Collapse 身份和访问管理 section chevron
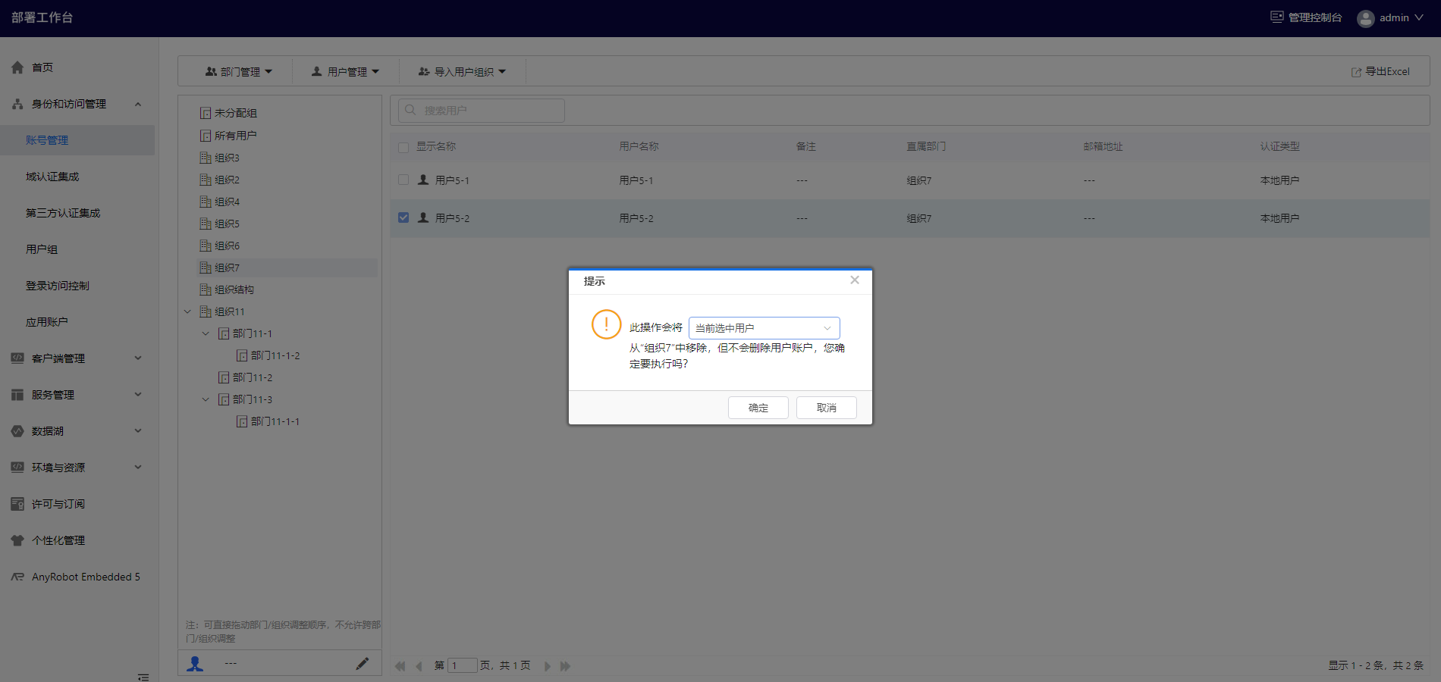The height and width of the screenshot is (682, 1441). (138, 104)
